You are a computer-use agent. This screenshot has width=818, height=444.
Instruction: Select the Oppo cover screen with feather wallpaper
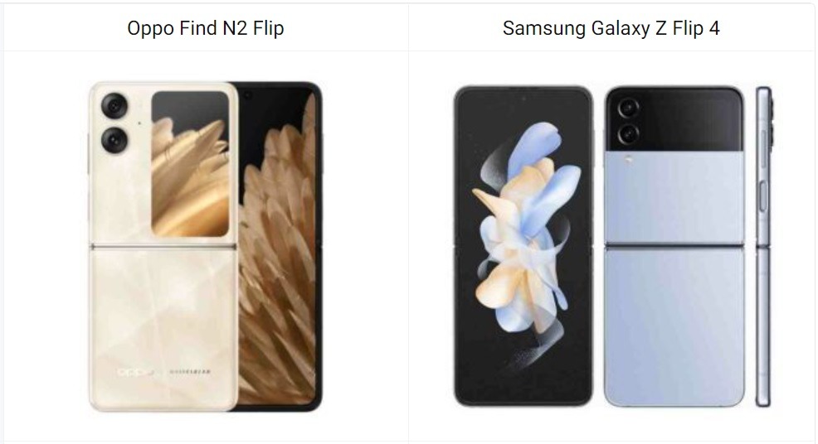pos(191,164)
